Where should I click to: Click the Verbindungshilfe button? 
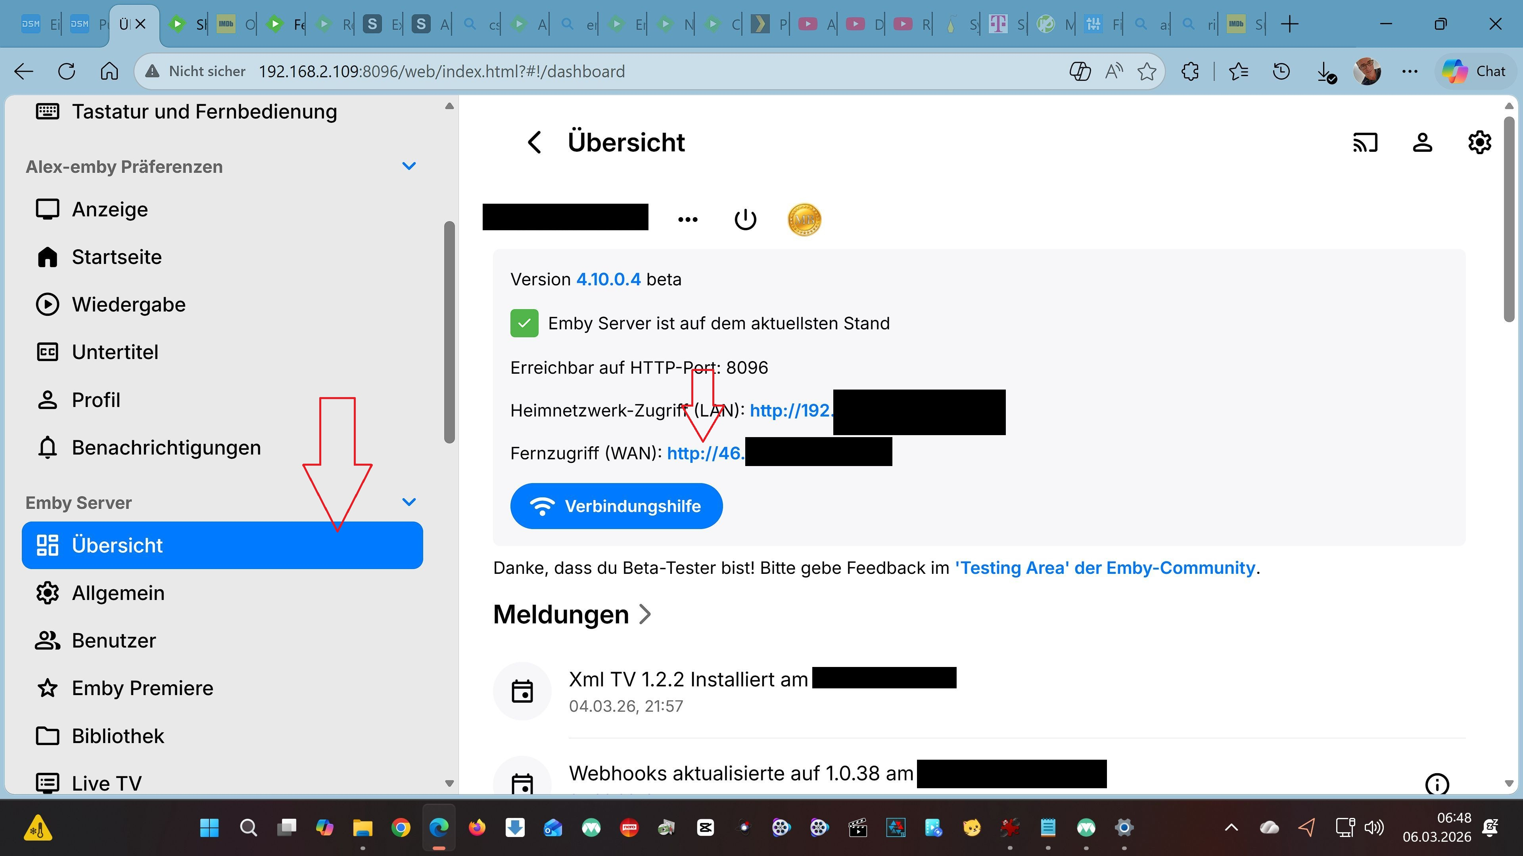coord(616,506)
